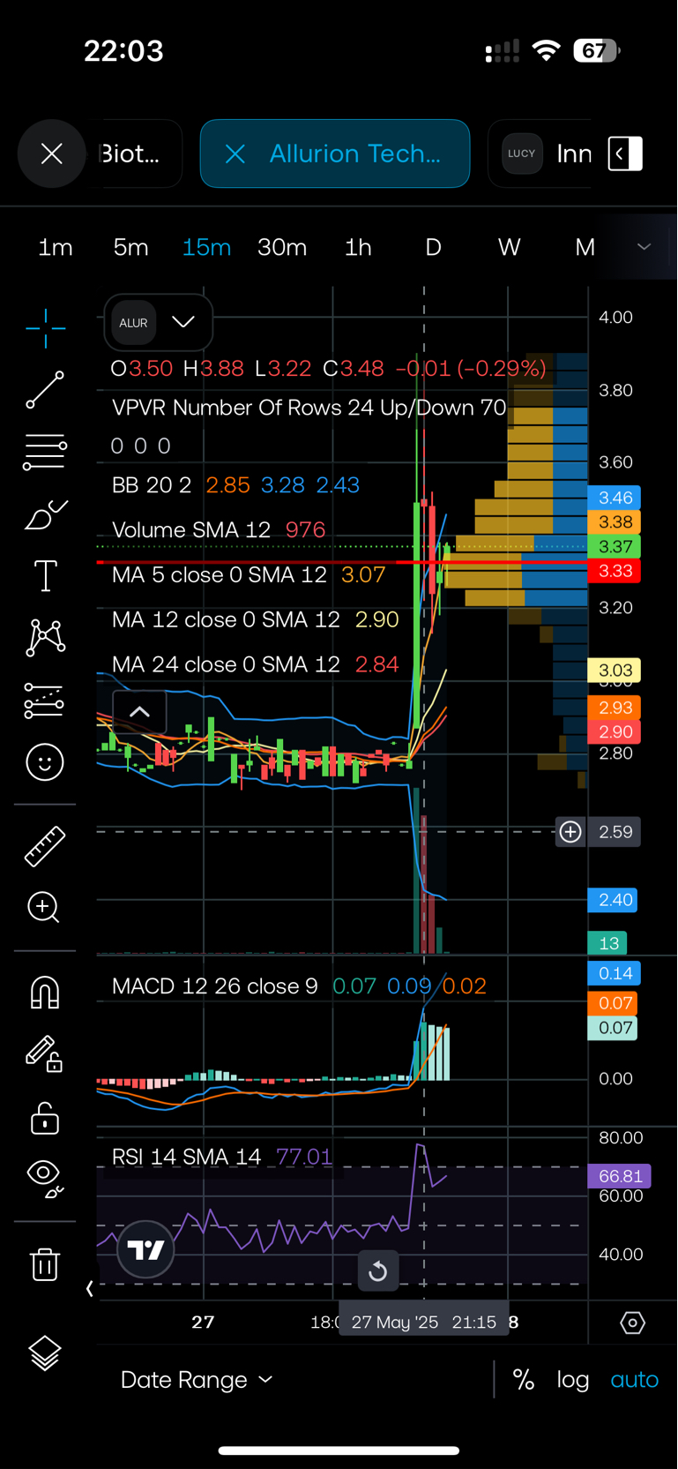Open the prediction and measurement tools
Screen dimensions: 678x1469
tap(45, 700)
